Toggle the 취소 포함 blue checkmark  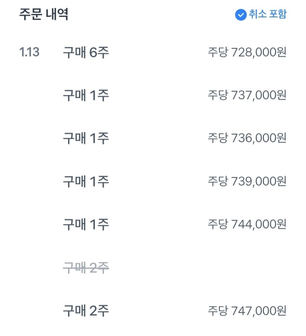click(x=241, y=15)
